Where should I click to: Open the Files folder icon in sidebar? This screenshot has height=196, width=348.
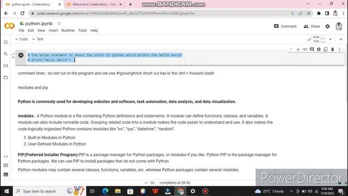[x=6, y=77]
